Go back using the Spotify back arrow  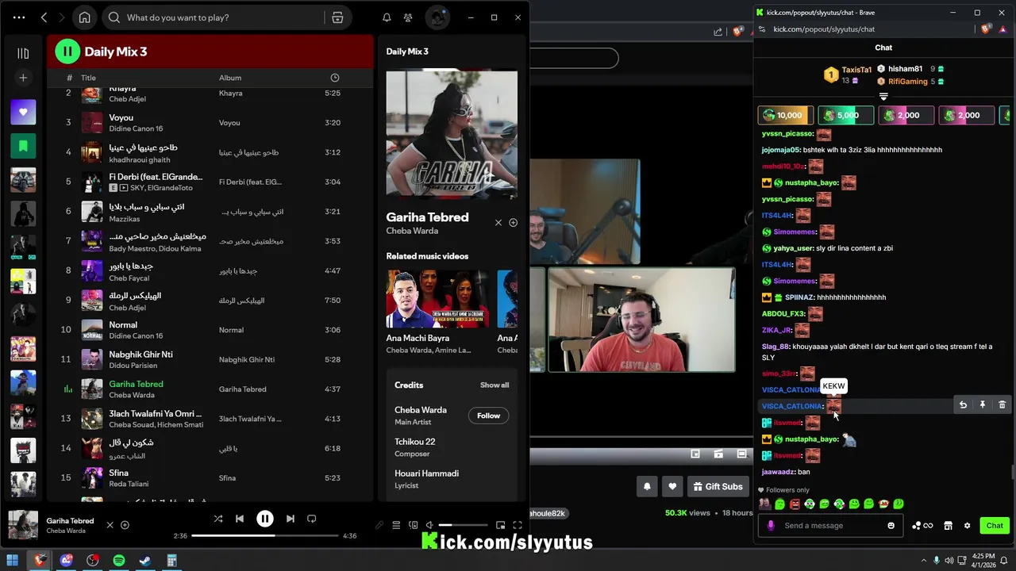click(44, 17)
